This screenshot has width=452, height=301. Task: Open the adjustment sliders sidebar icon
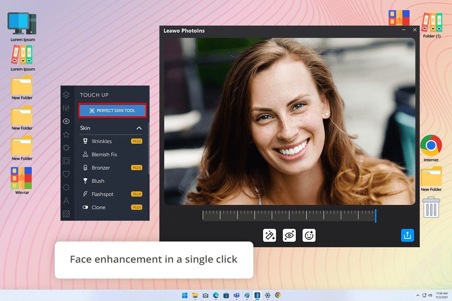[66, 108]
